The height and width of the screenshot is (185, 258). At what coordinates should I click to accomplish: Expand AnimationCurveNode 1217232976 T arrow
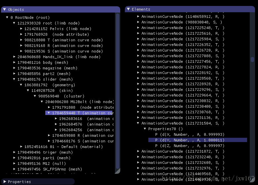click(138, 168)
